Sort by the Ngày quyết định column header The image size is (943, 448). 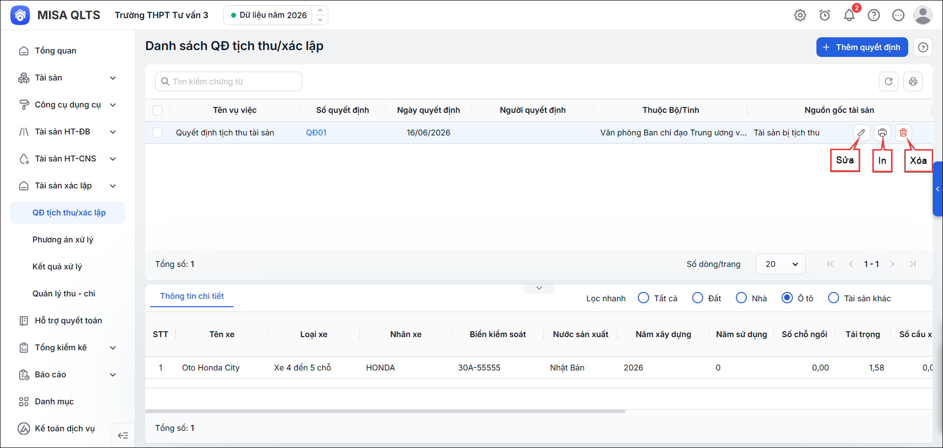428,110
